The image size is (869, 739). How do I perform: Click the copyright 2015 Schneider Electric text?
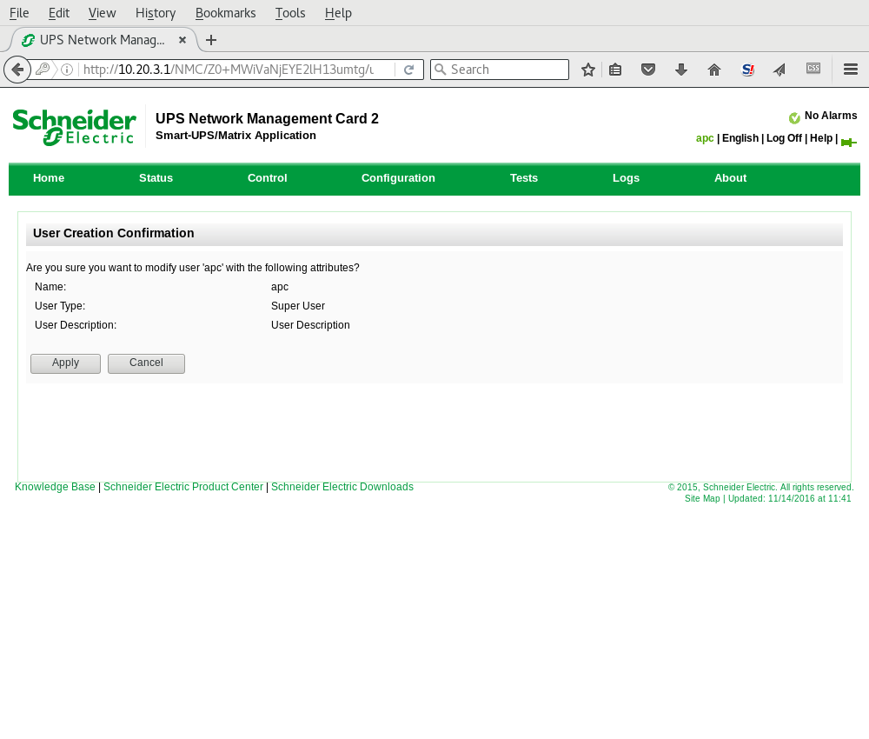760,488
